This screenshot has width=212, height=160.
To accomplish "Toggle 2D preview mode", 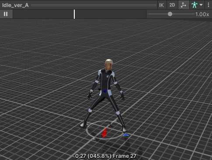I will tap(172, 5).
